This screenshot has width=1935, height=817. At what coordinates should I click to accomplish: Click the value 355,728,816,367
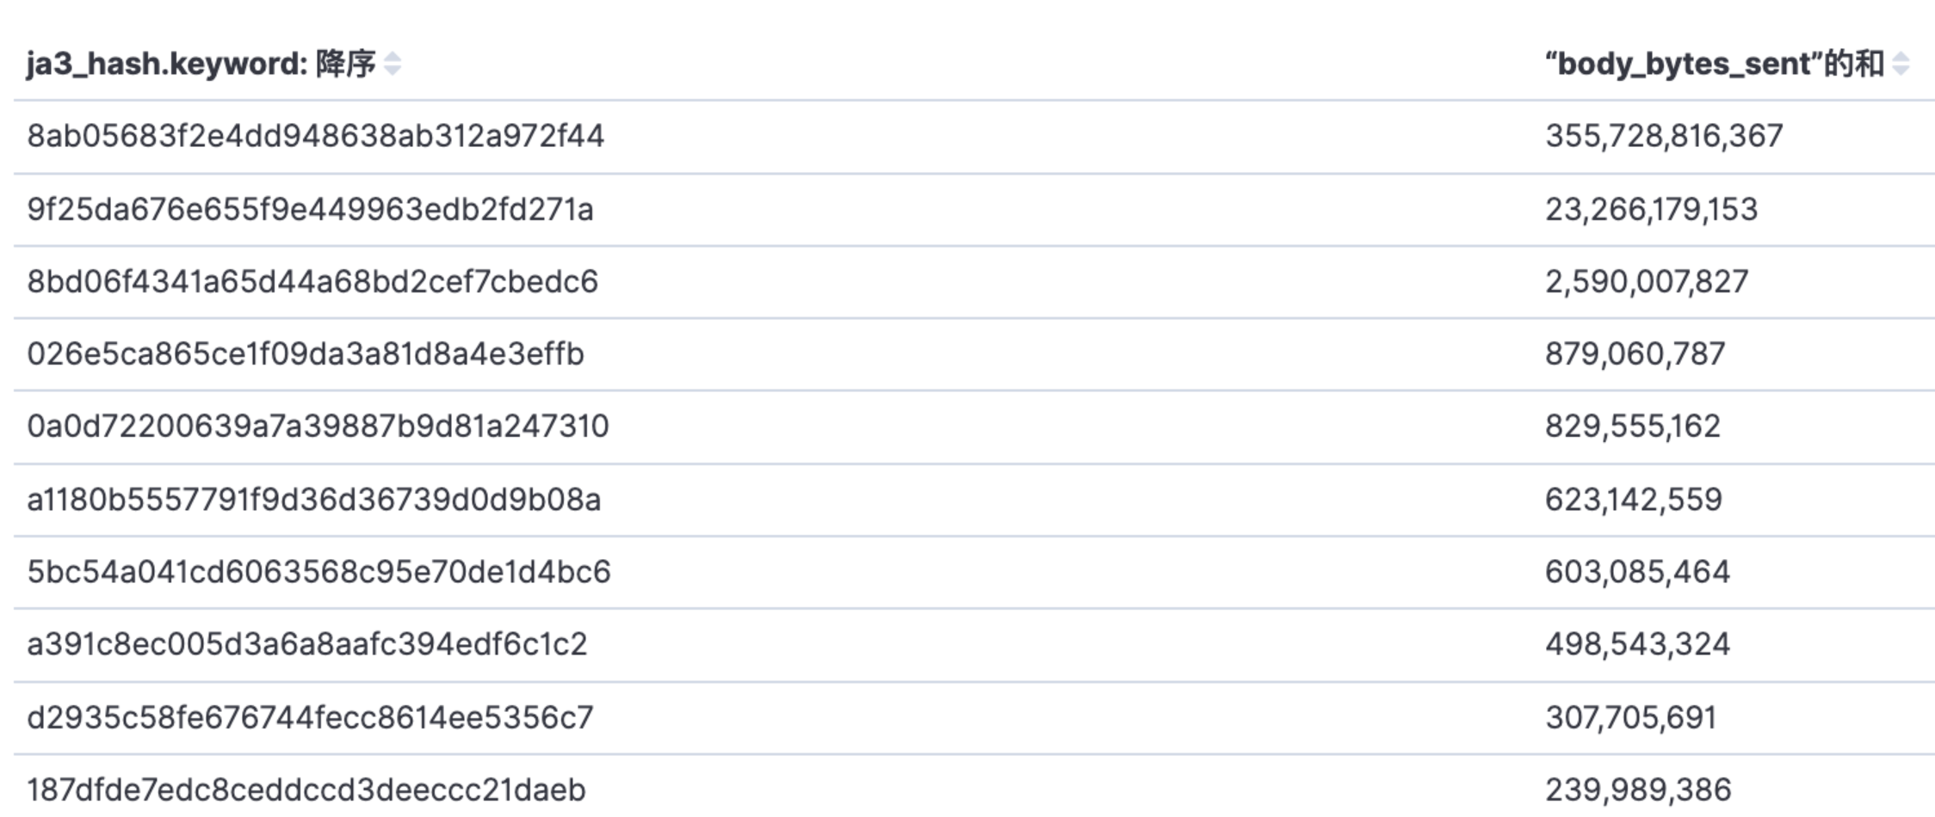1664,136
